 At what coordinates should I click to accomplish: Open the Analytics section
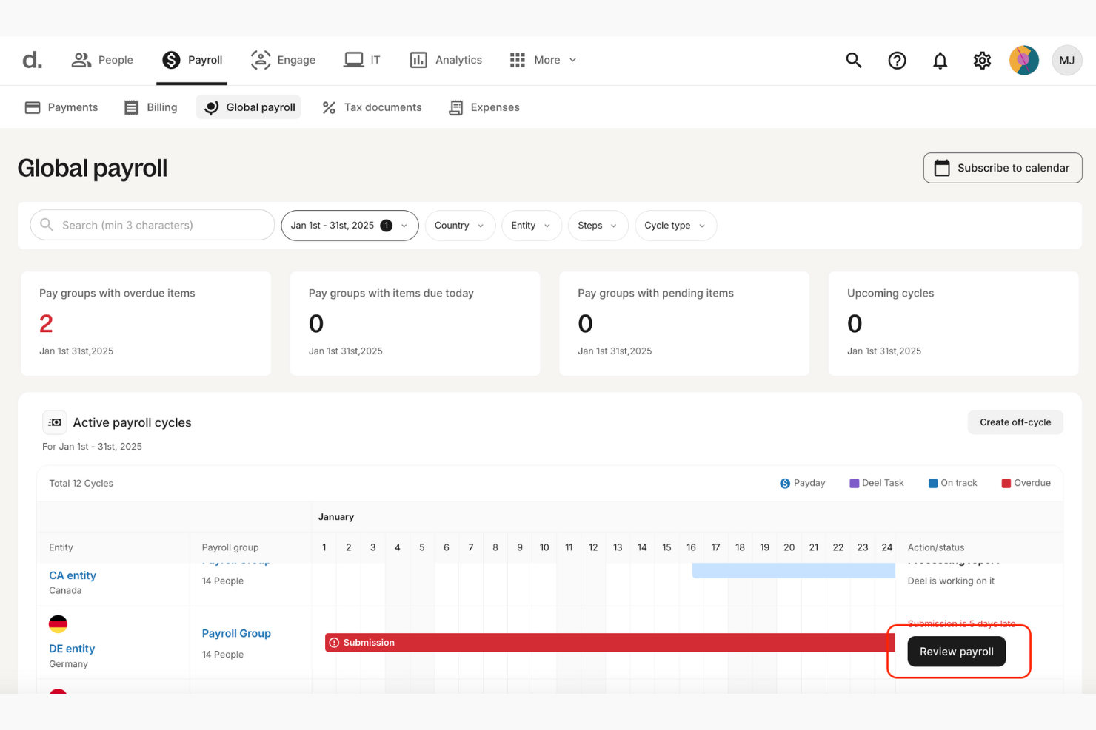[446, 60]
